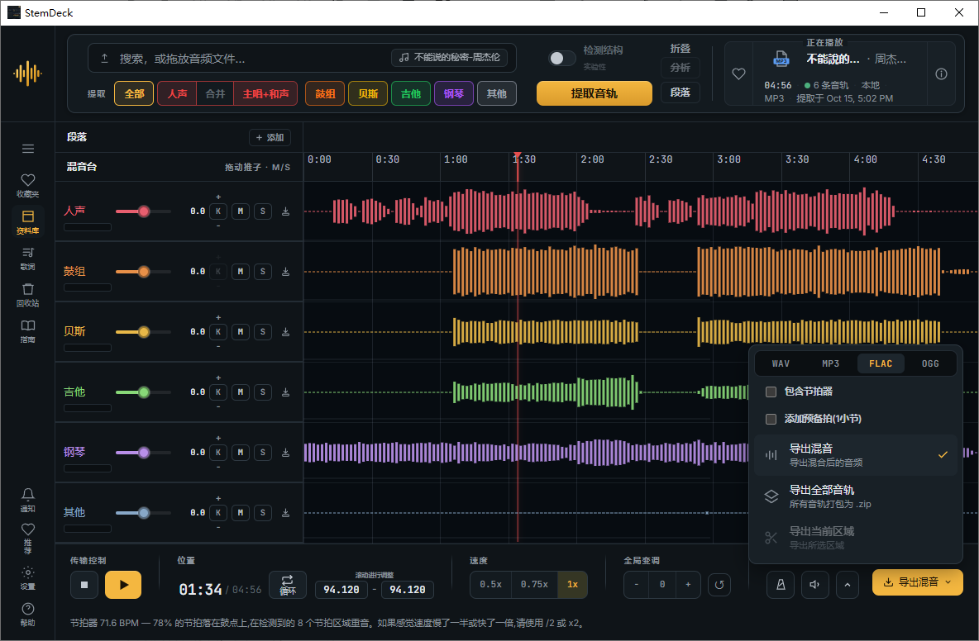The width and height of the screenshot is (979, 641).
Task: Set playback speed to 0.5x
Action: coord(491,584)
